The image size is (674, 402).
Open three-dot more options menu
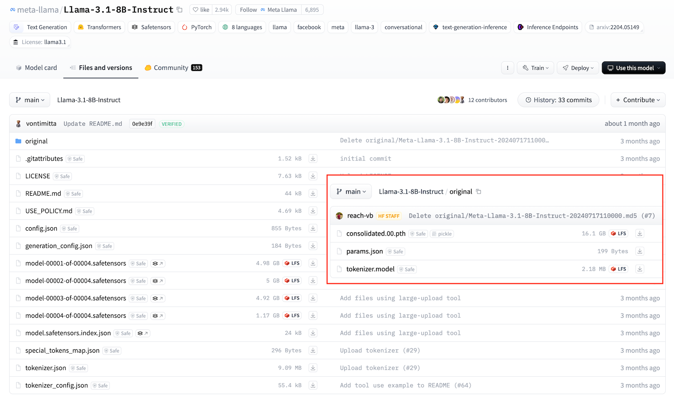(507, 68)
